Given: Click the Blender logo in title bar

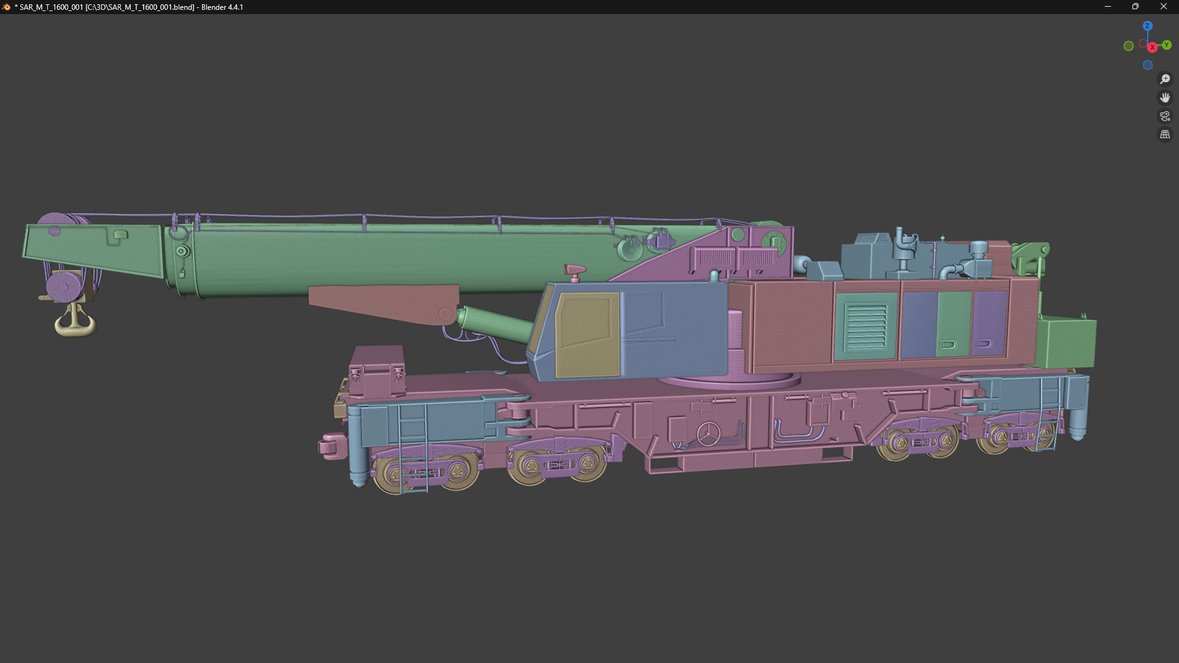Looking at the screenshot, I should (x=7, y=7).
